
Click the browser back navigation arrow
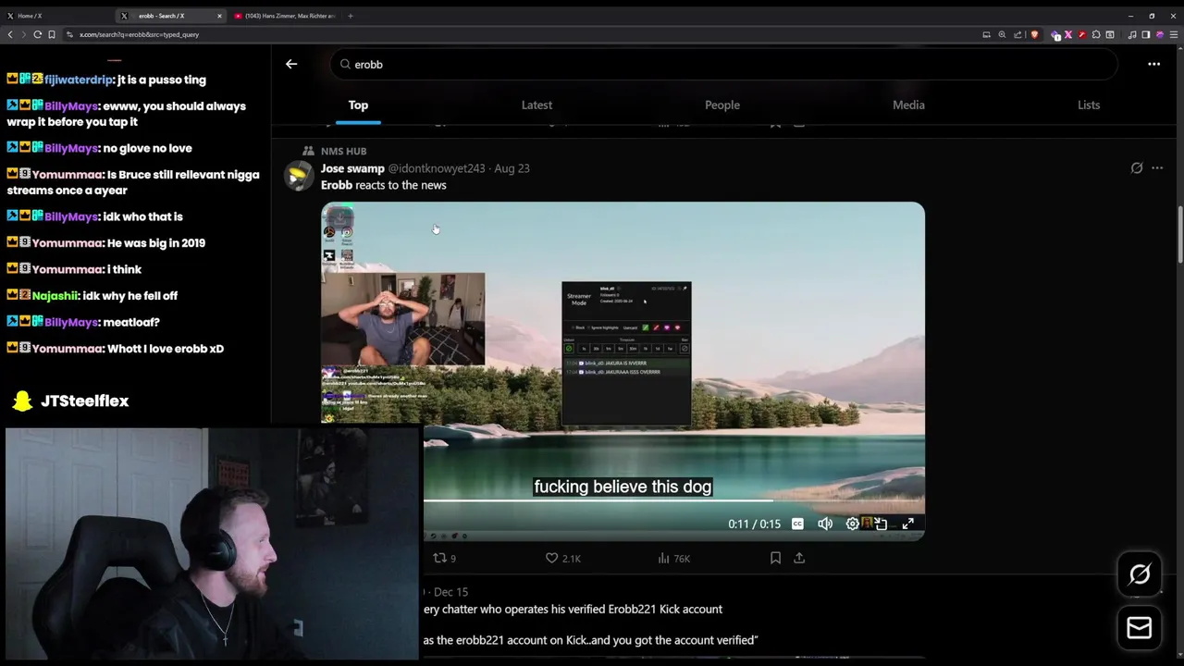(10, 34)
